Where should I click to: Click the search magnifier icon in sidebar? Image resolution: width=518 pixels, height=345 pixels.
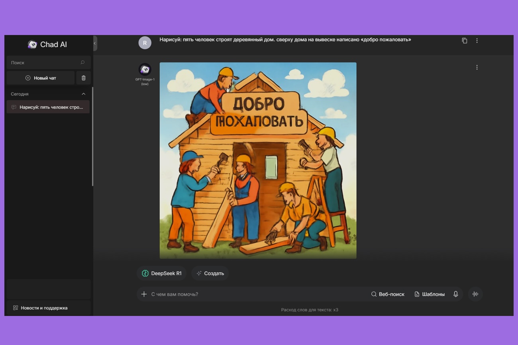[82, 62]
